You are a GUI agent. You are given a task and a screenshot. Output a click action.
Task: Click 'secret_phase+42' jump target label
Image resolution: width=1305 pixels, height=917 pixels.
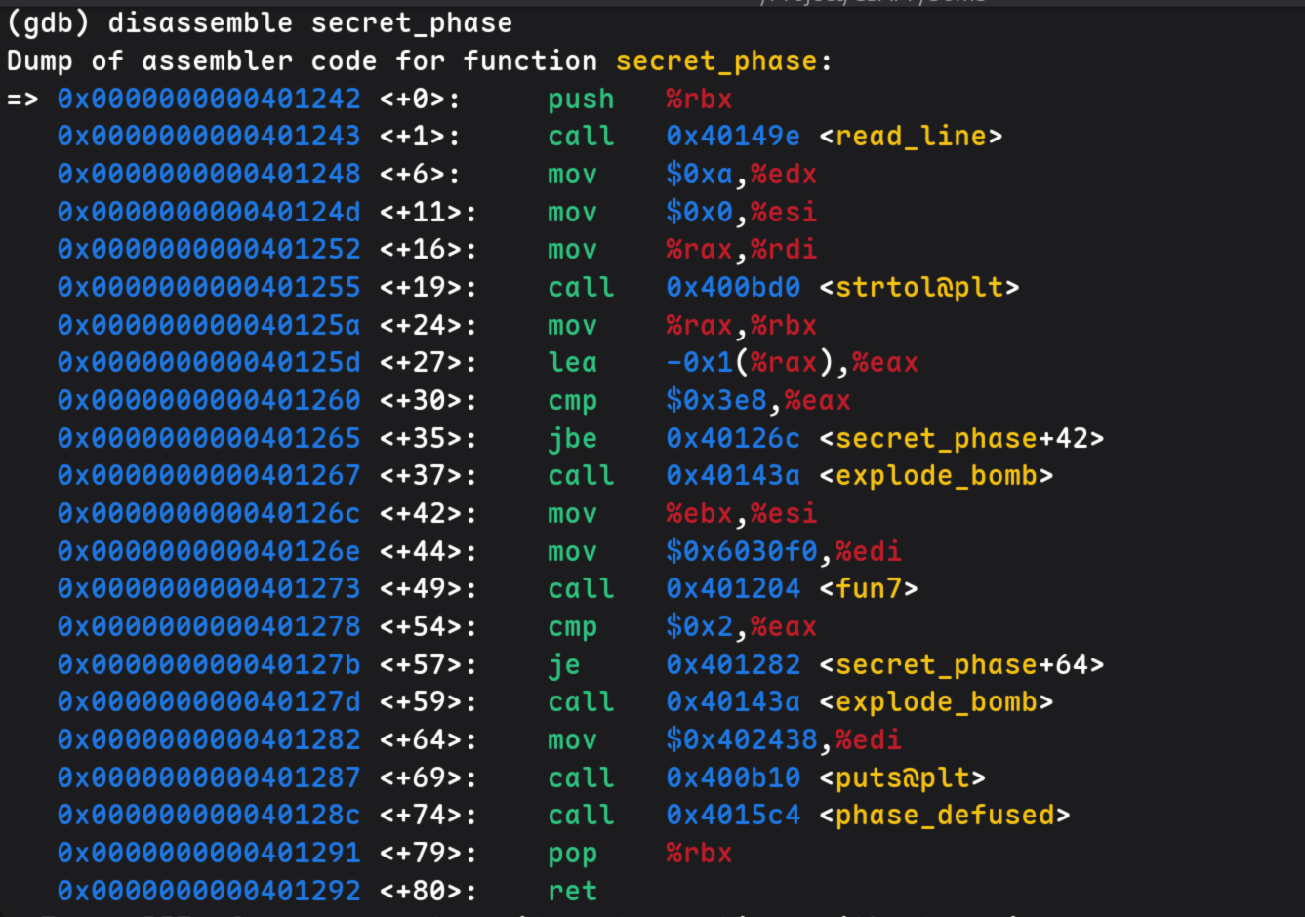(961, 438)
